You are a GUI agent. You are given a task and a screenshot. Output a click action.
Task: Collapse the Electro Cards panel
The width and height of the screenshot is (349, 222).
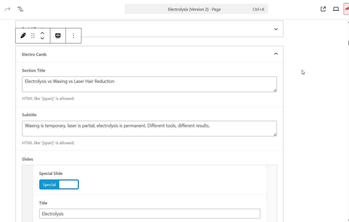(x=276, y=54)
